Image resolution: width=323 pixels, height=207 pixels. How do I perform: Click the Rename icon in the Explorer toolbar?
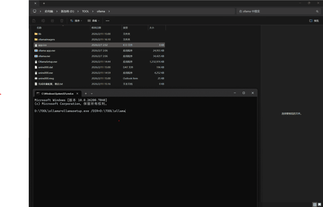tap(43, 21)
